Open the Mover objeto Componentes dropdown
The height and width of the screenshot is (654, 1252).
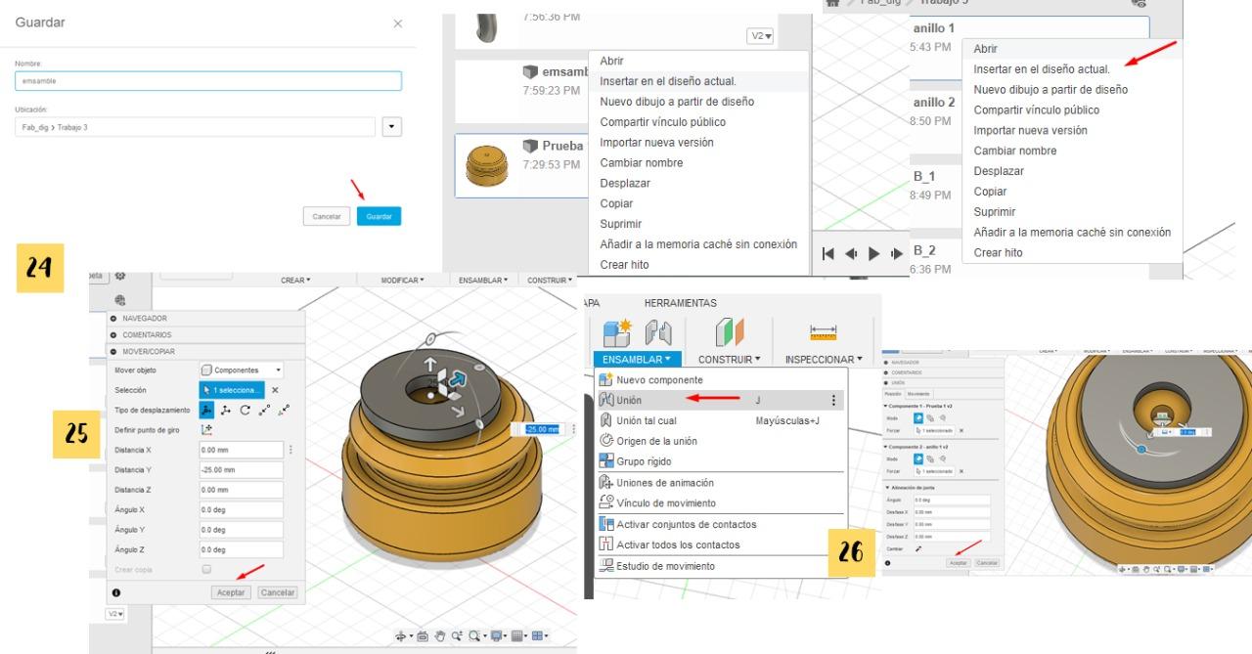click(242, 371)
